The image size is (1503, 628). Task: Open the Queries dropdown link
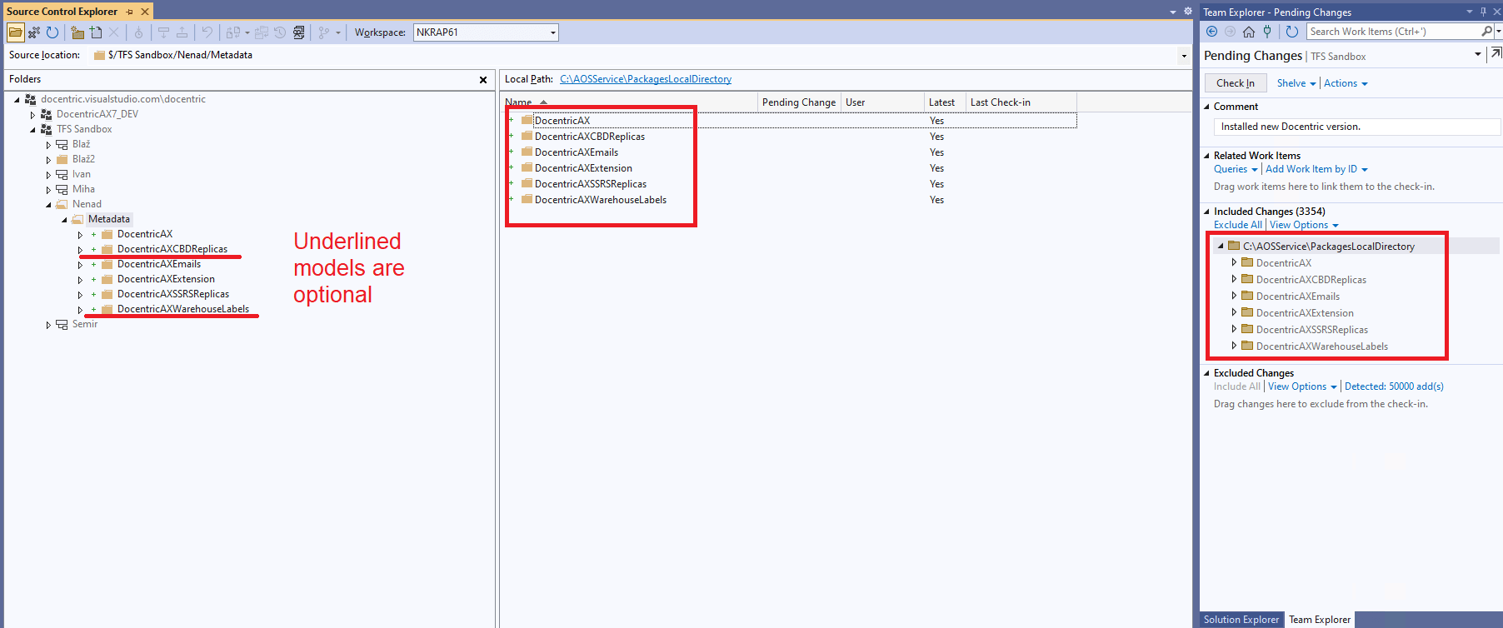point(1236,169)
